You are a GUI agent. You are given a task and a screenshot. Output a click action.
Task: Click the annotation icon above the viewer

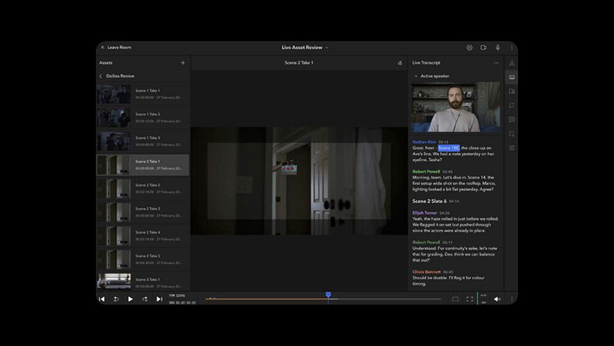coord(400,63)
